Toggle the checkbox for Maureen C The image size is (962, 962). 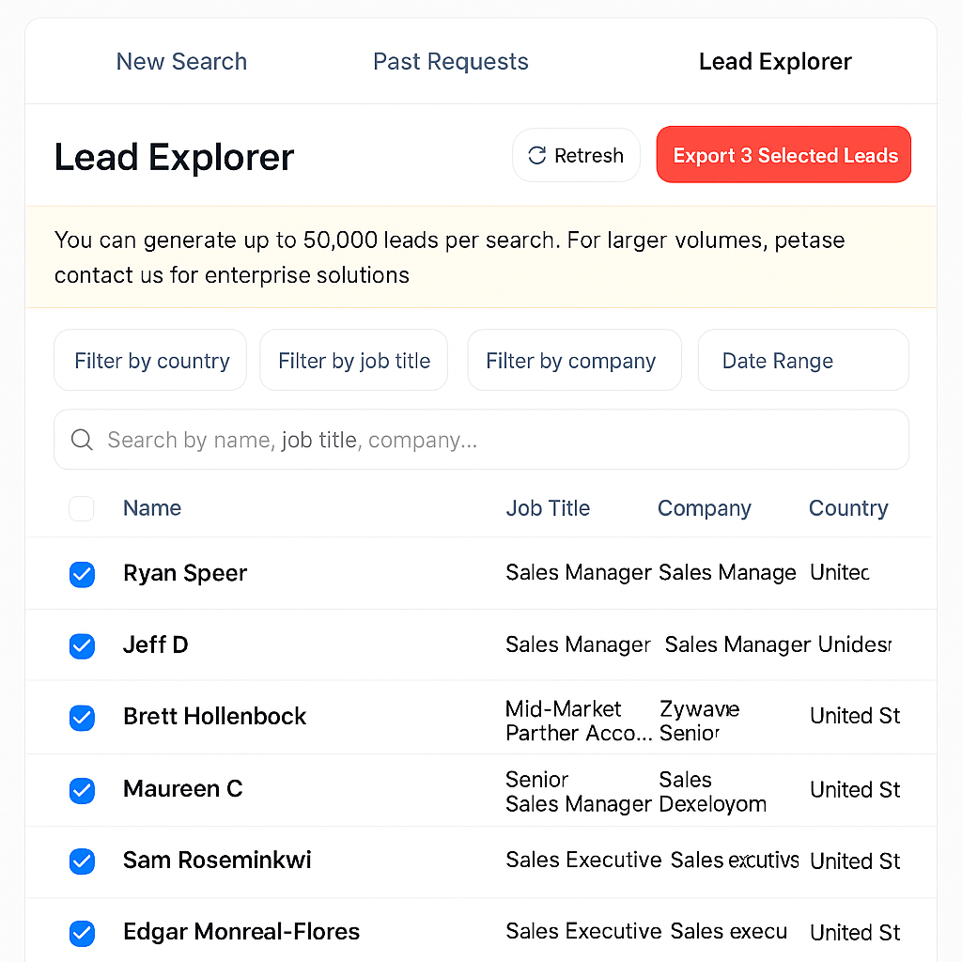tap(82, 791)
